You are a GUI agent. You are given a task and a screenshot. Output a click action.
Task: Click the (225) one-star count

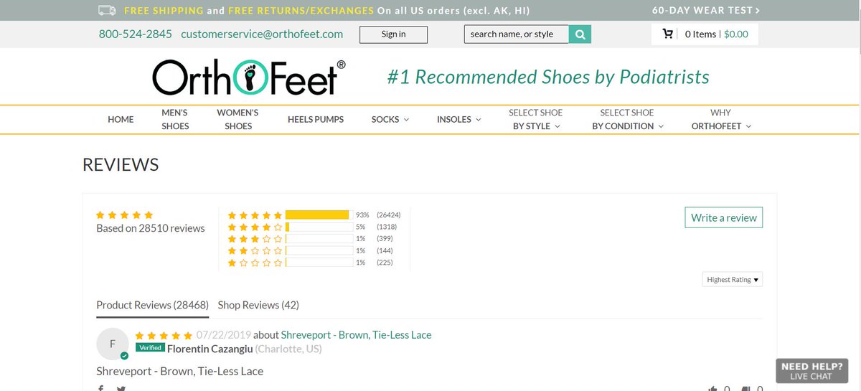pos(385,263)
